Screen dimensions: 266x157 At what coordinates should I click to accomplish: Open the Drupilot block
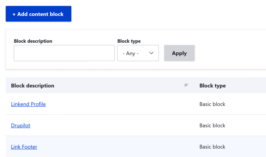(x=21, y=125)
